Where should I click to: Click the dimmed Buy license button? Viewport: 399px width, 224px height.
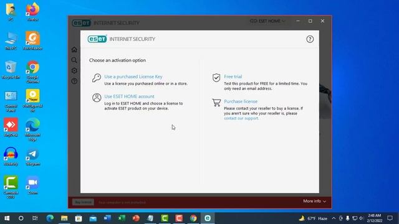(83, 202)
